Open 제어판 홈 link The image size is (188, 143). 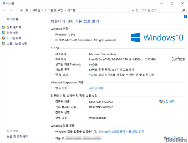[13, 19]
